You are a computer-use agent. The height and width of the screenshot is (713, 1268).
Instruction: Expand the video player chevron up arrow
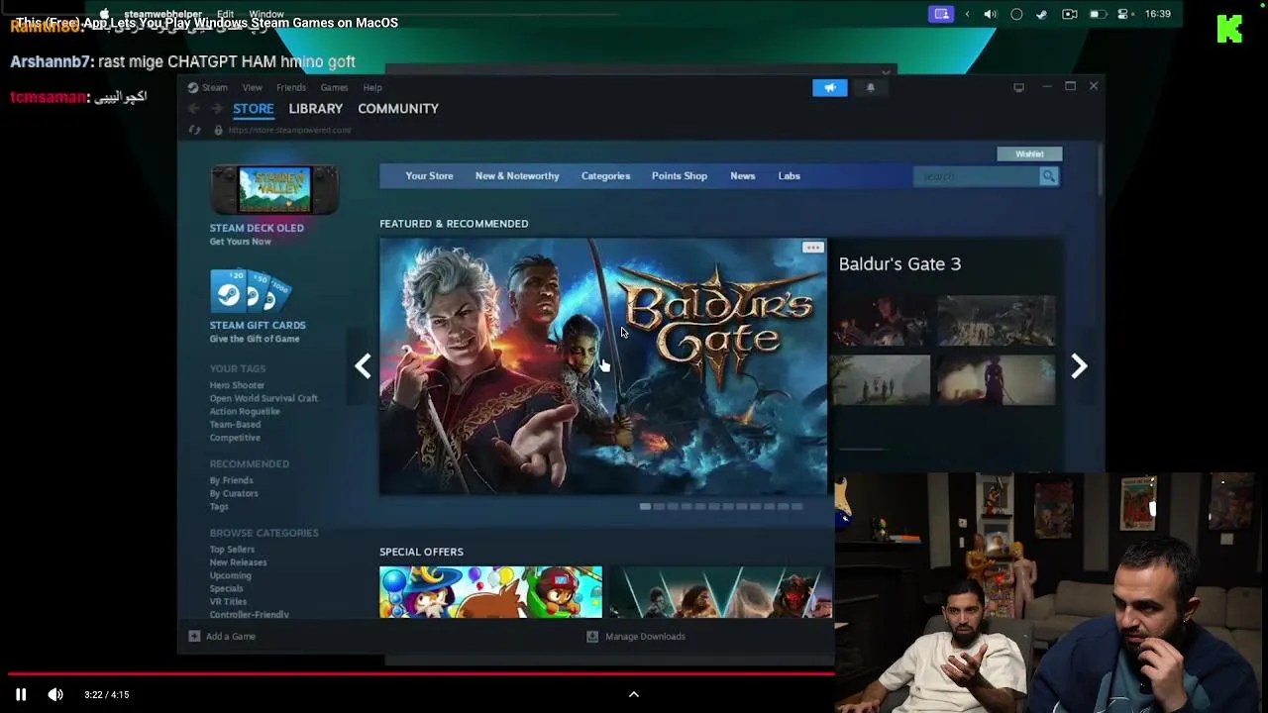pos(634,694)
